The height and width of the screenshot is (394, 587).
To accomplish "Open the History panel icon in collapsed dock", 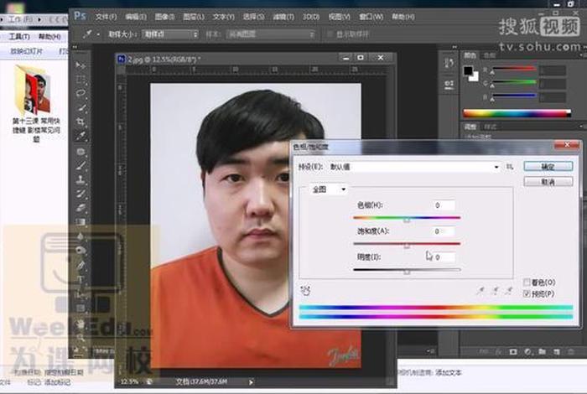I will click(x=449, y=63).
